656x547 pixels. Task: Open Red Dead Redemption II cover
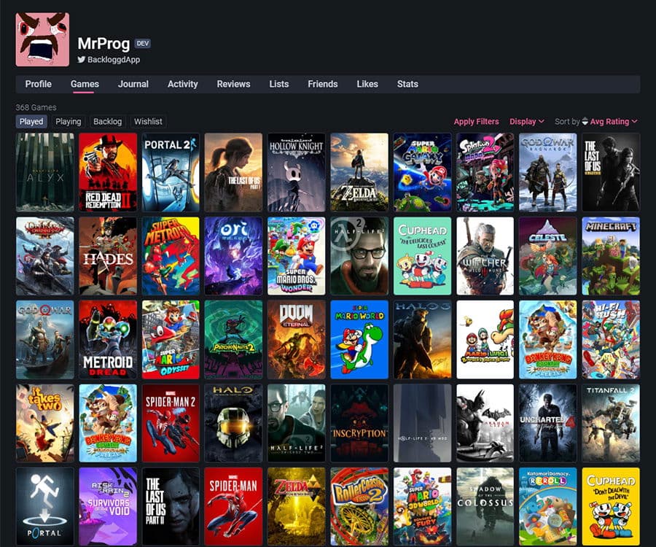coord(108,172)
